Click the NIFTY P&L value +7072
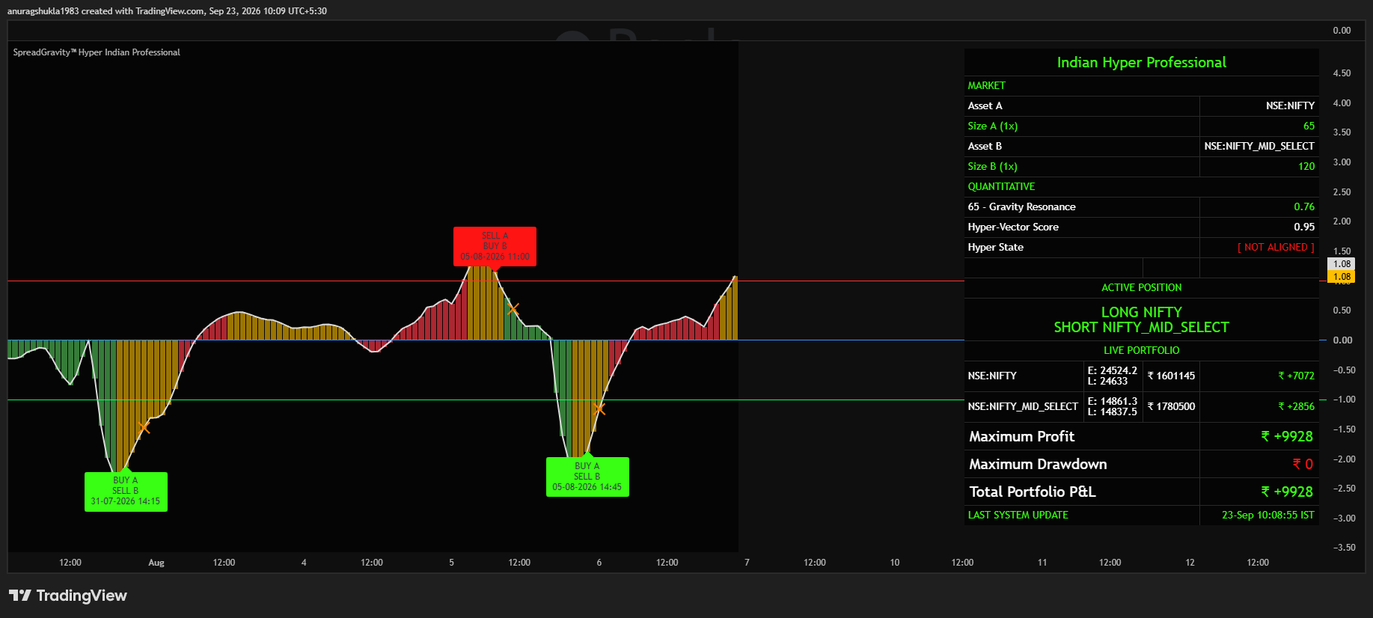Screen dimensions: 1373x618 pyautogui.click(x=1296, y=376)
